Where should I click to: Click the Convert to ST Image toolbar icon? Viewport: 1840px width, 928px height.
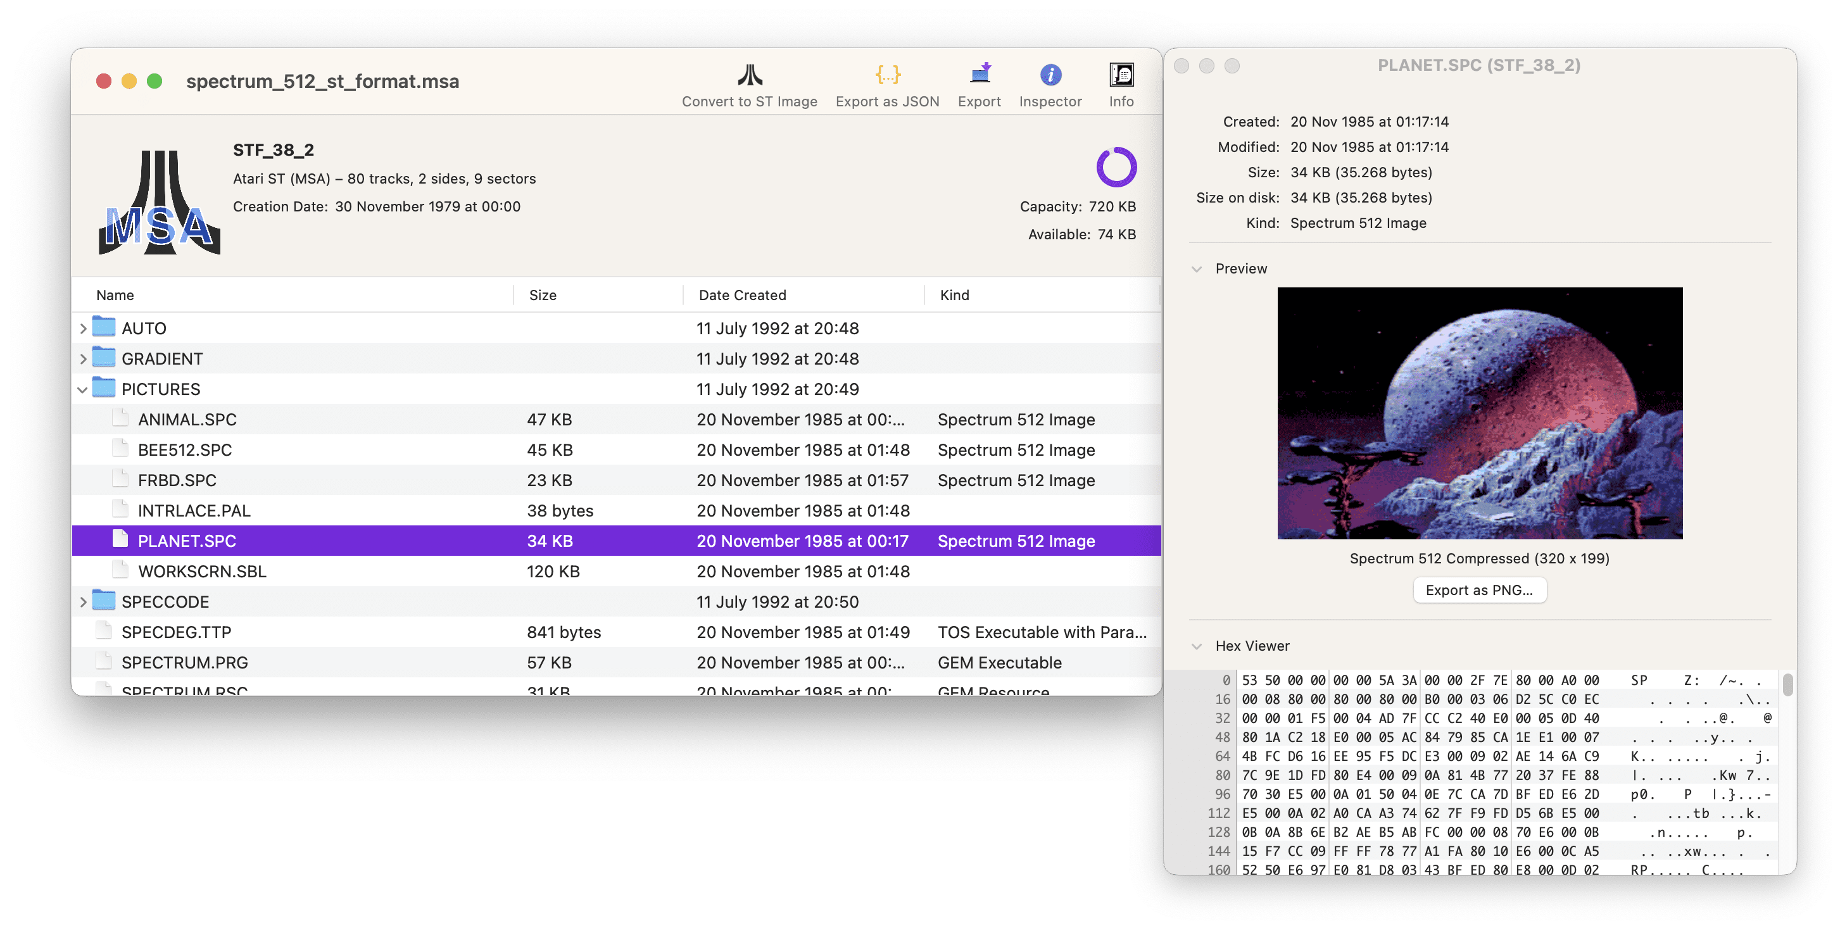point(749,75)
